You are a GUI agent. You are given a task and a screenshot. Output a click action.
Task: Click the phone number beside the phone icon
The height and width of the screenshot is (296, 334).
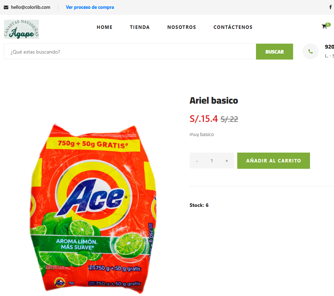329,47
